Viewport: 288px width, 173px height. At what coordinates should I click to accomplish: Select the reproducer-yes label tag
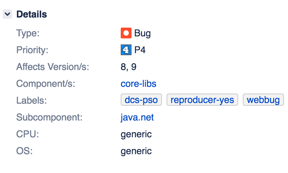coord(202,100)
